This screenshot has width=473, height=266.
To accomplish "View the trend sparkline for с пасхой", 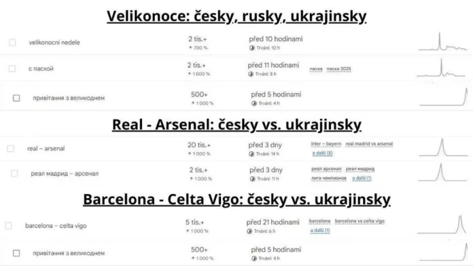I will click(x=441, y=67).
